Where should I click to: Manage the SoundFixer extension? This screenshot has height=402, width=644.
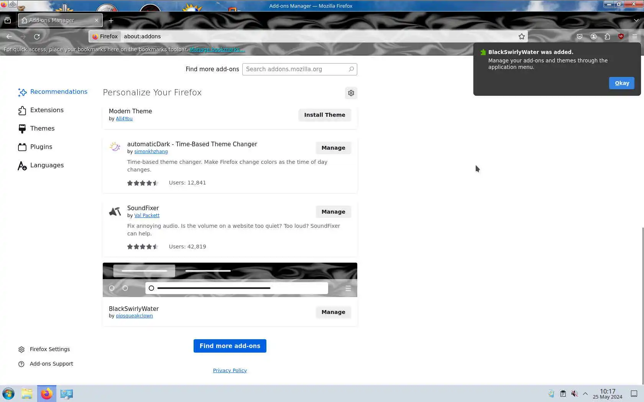[333, 212]
